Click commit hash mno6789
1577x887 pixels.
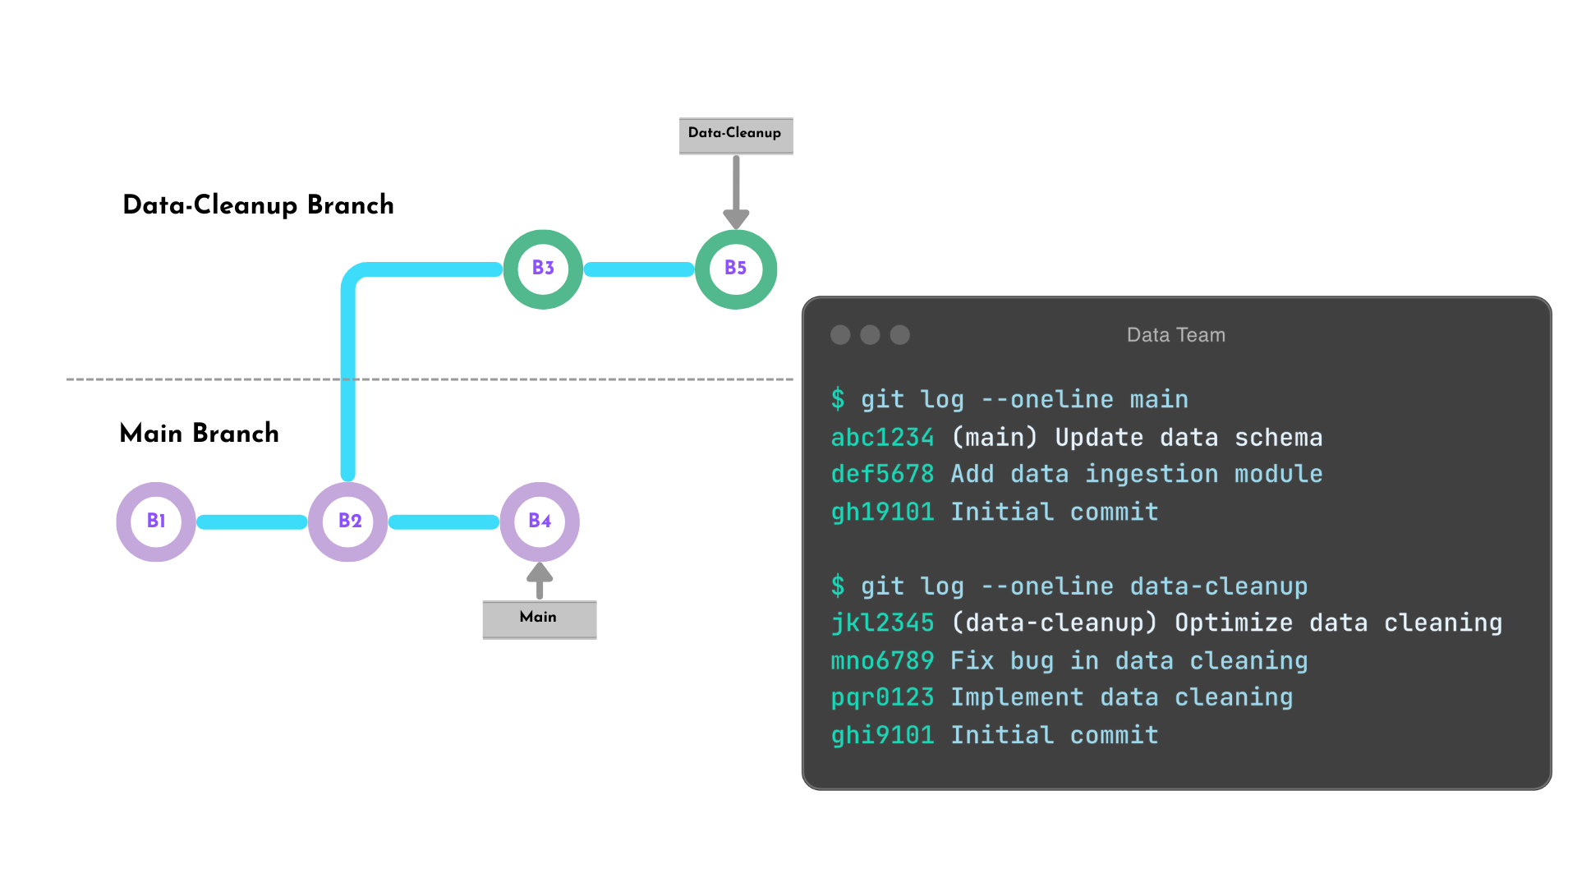tap(882, 660)
